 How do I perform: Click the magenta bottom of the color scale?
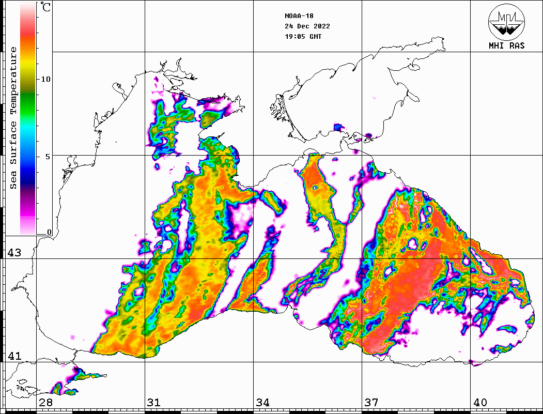[x=28, y=217]
